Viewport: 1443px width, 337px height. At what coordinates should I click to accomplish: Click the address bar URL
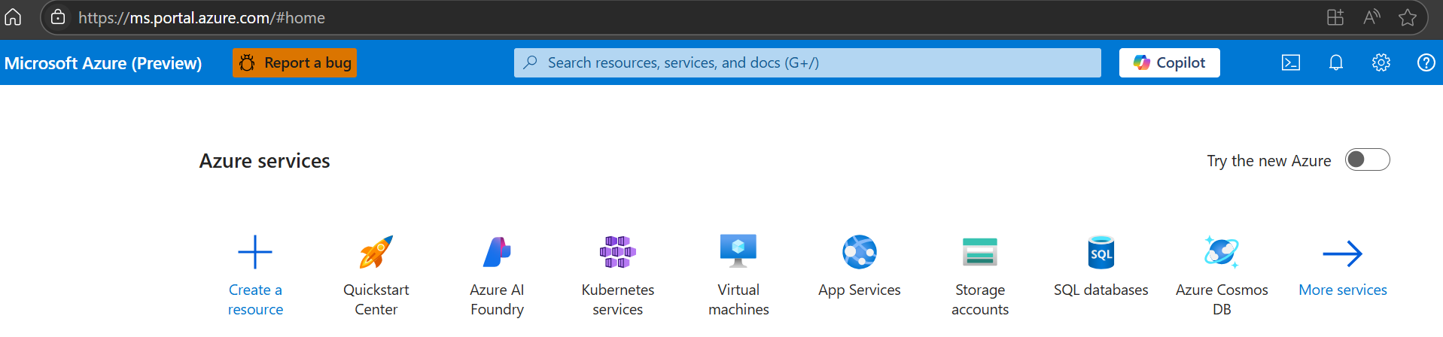point(202,17)
